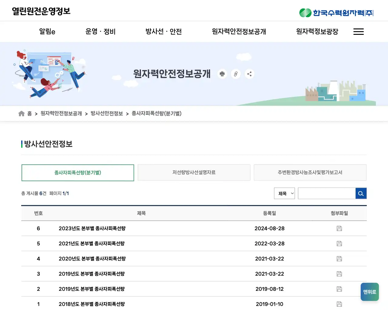Open the 제목 search type dropdown

point(284,193)
